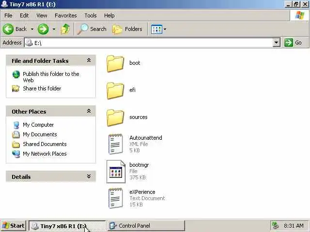Click the My Network Places icon
The height and width of the screenshot is (232, 310).
pos(16,154)
